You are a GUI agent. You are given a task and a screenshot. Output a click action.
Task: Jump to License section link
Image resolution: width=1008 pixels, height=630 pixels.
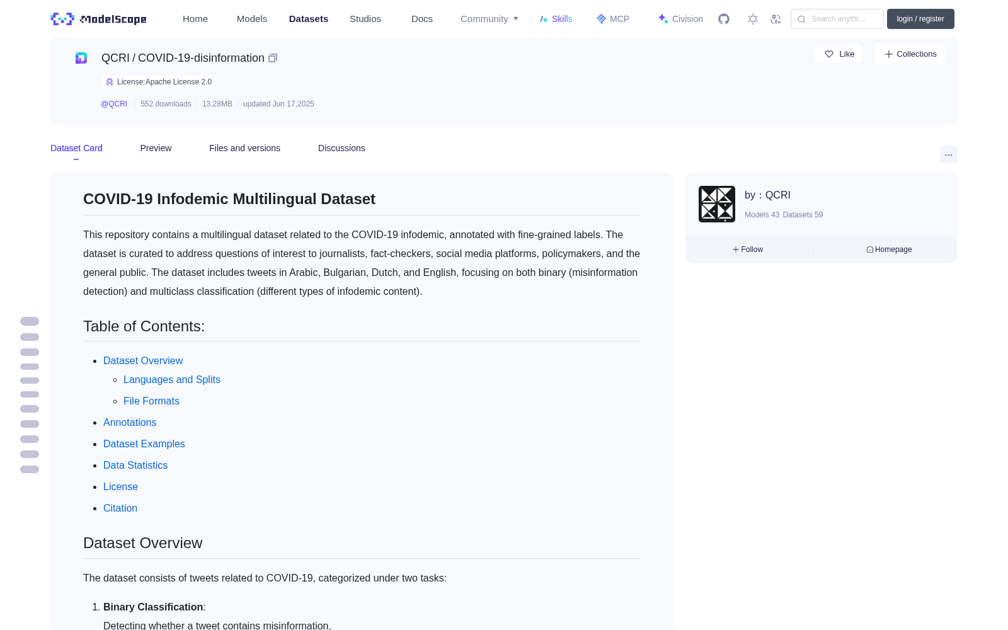pyautogui.click(x=120, y=486)
